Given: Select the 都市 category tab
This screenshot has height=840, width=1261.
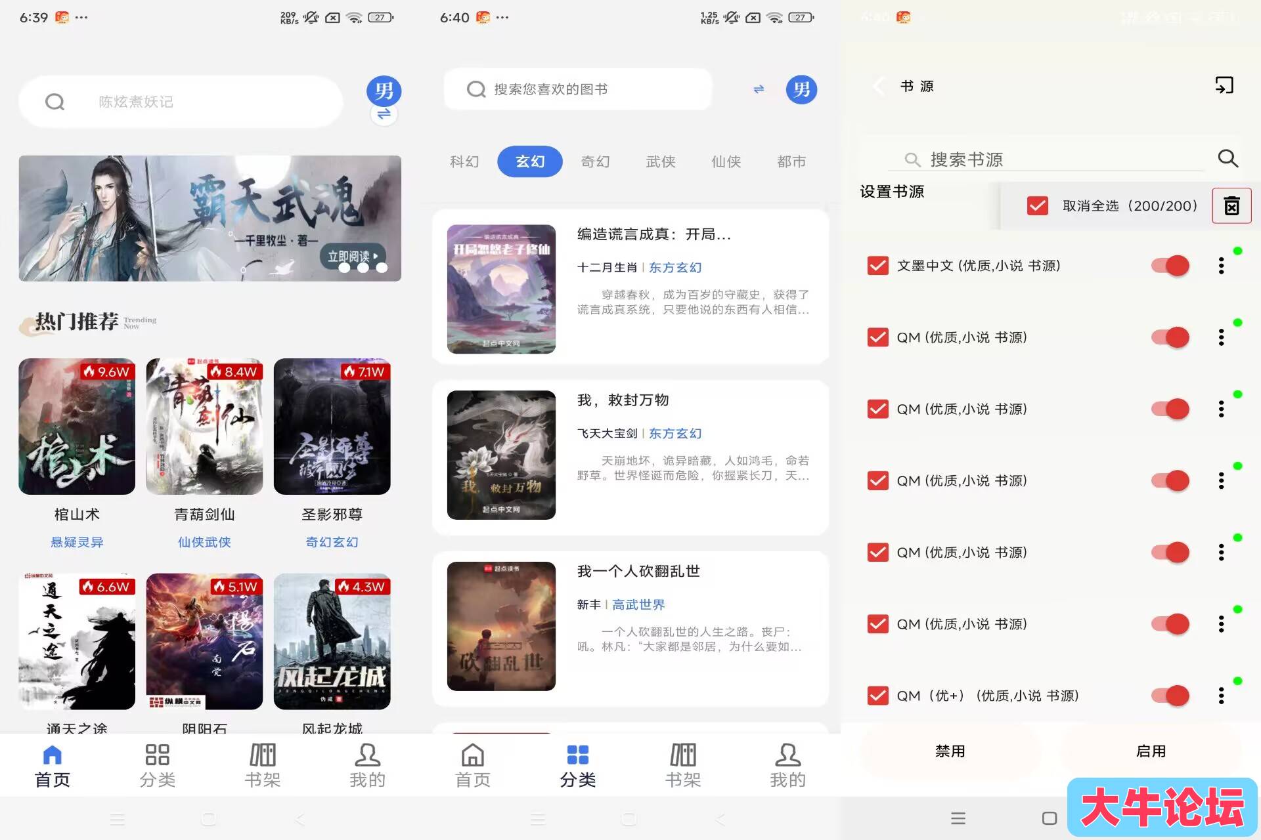Looking at the screenshot, I should click(791, 161).
